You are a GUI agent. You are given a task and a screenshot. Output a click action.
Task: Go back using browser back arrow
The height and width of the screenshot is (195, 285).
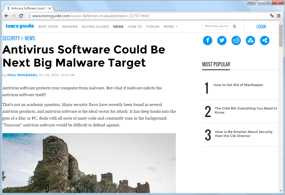point(7,16)
